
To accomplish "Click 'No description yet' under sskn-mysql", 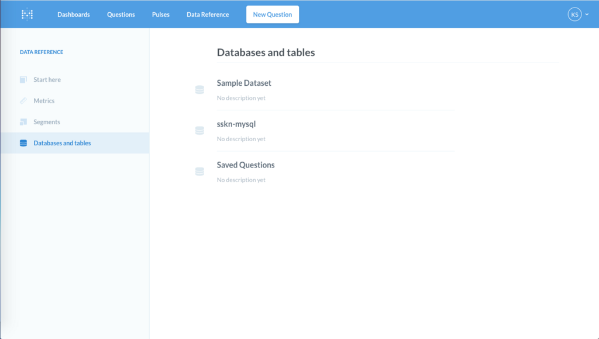I will 241,139.
